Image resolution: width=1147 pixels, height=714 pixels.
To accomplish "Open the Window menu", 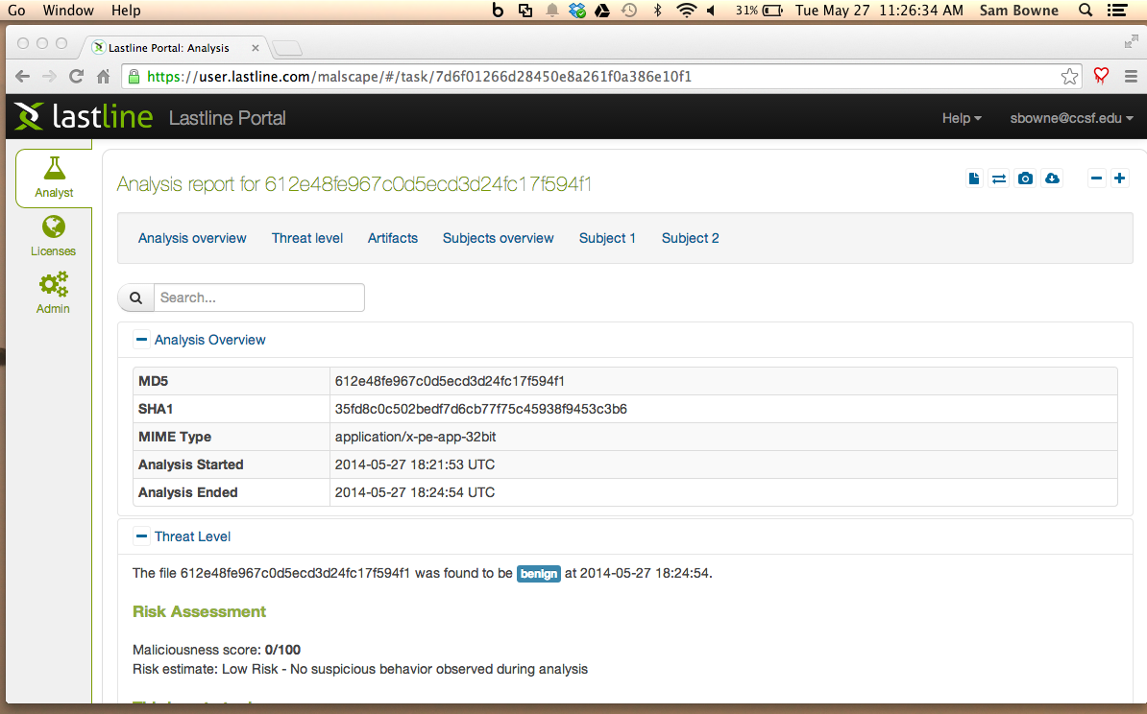I will click(68, 11).
